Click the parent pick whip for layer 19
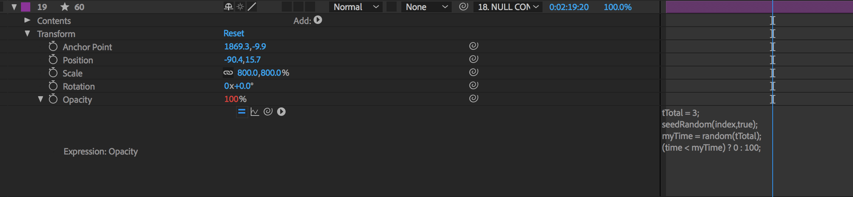This screenshot has height=197, width=853. (463, 7)
